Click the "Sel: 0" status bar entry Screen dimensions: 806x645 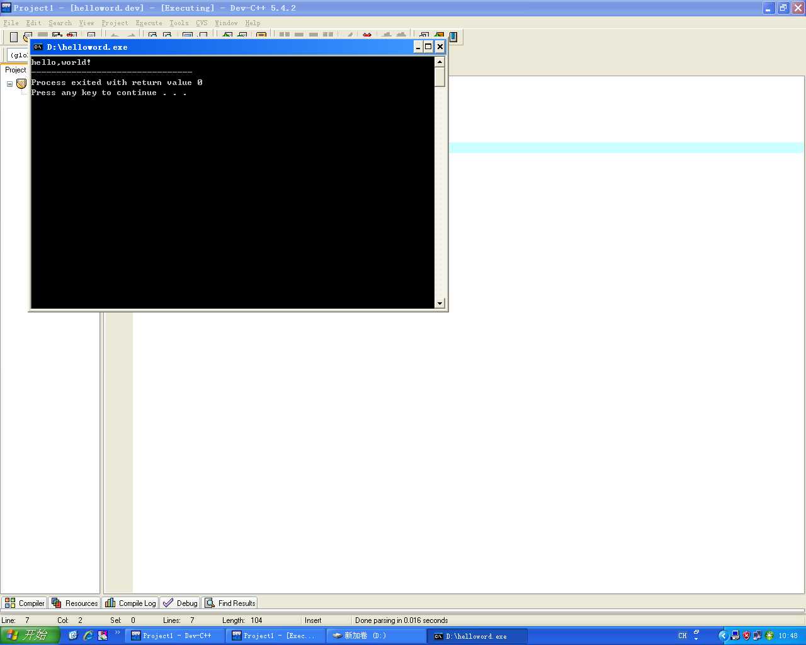coord(123,620)
